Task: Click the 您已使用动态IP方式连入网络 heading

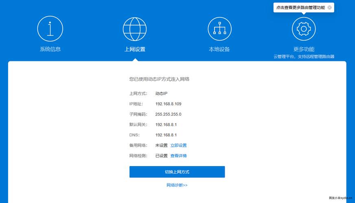Action: [x=159, y=79]
